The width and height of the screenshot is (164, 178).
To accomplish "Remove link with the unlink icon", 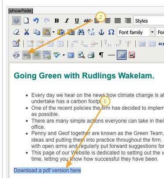I will pos(16,55).
